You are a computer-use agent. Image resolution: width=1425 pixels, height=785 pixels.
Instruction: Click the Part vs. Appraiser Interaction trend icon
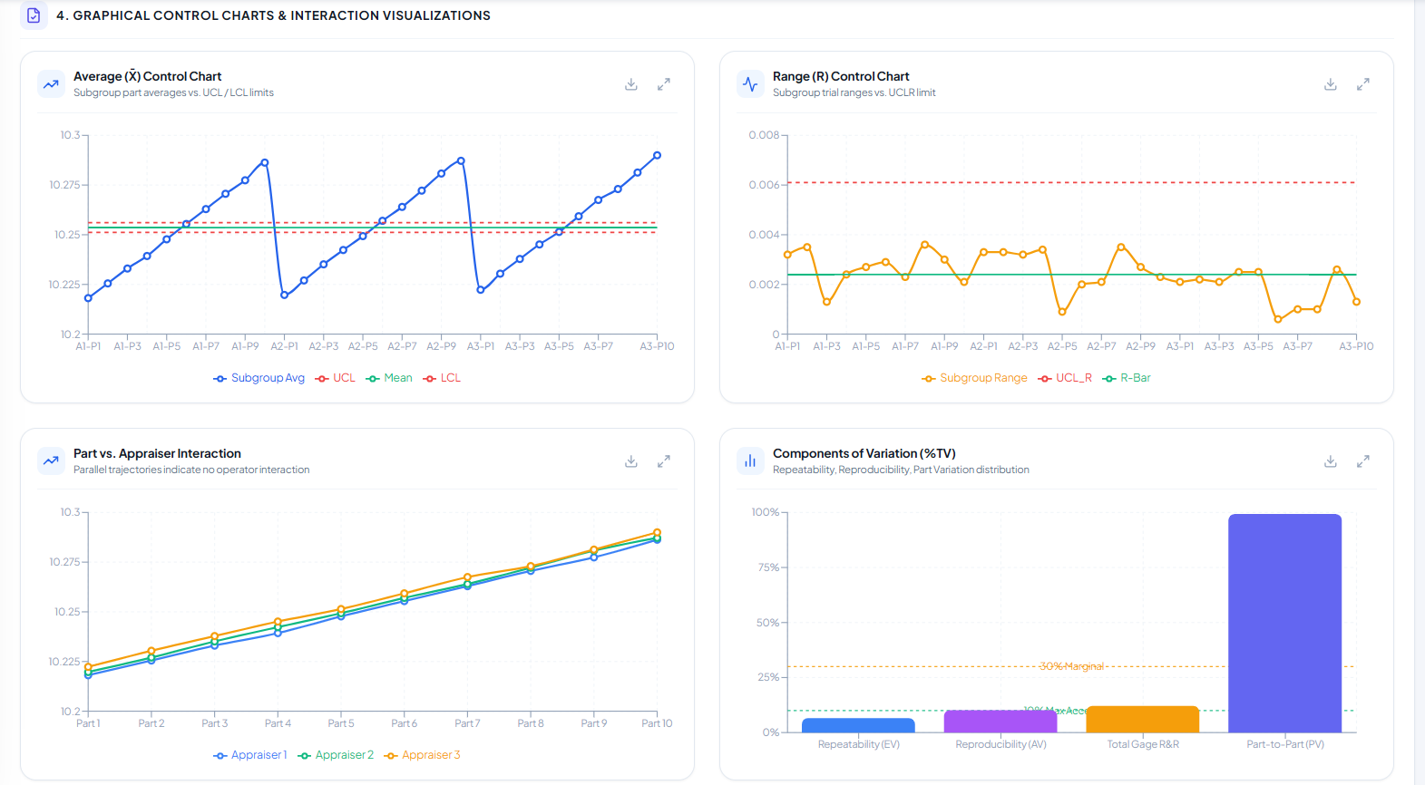click(x=51, y=461)
